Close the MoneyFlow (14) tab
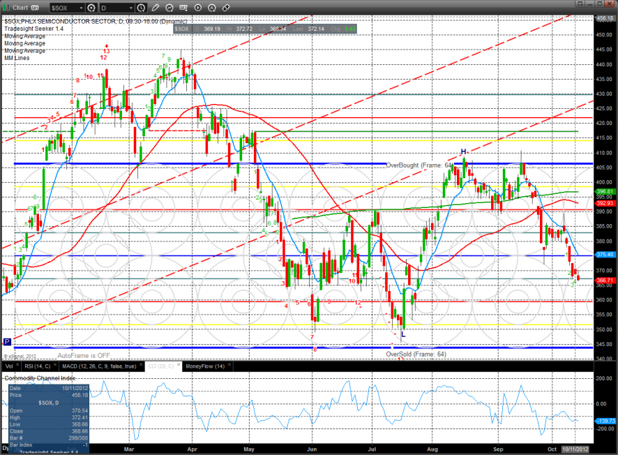Screen dimensions: 618x455 pos(229,365)
